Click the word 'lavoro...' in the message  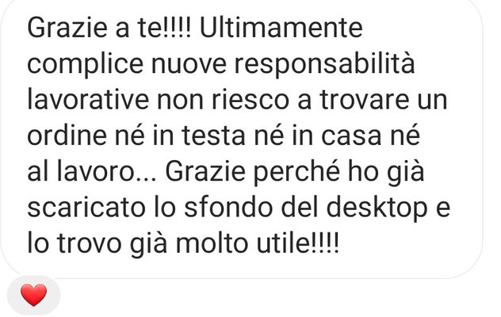(107, 172)
